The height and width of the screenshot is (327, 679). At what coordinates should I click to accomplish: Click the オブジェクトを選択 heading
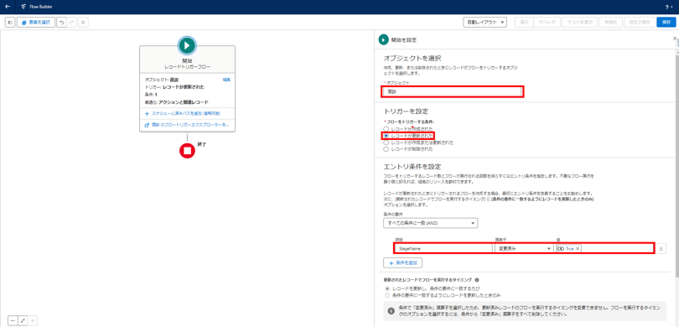click(x=412, y=58)
